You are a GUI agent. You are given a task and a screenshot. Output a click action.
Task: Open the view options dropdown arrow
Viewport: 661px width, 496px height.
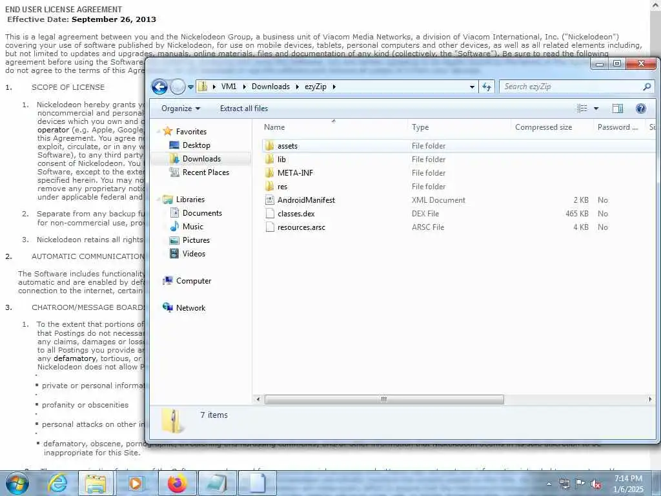coord(596,108)
